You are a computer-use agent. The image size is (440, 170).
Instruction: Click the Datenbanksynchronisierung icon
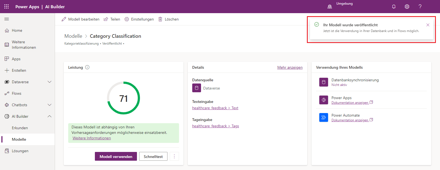pos(324,82)
